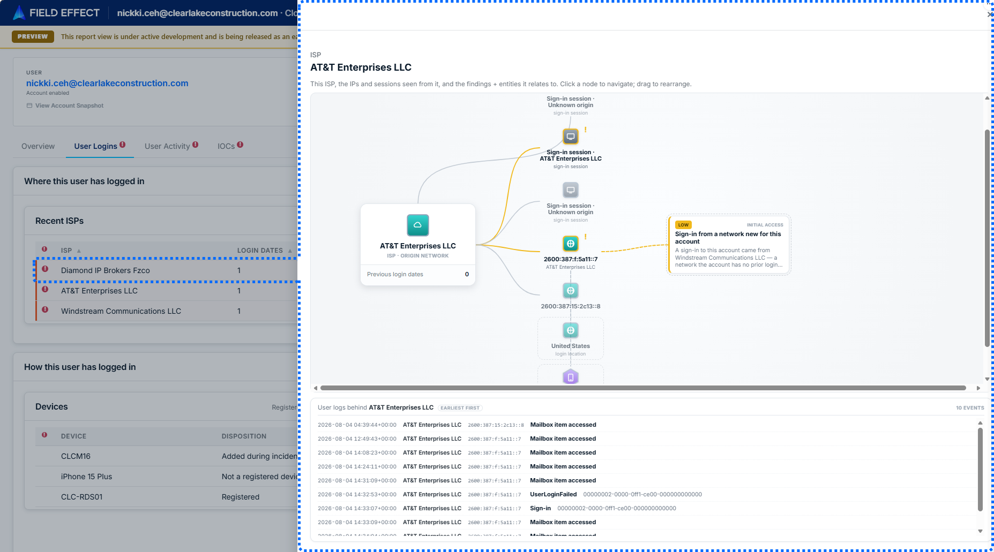Click the LOW severity badge

(x=683, y=225)
